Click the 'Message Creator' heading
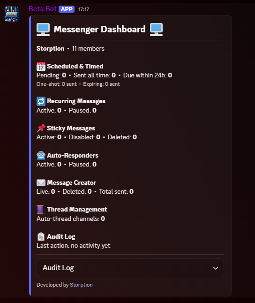 (x=71, y=182)
